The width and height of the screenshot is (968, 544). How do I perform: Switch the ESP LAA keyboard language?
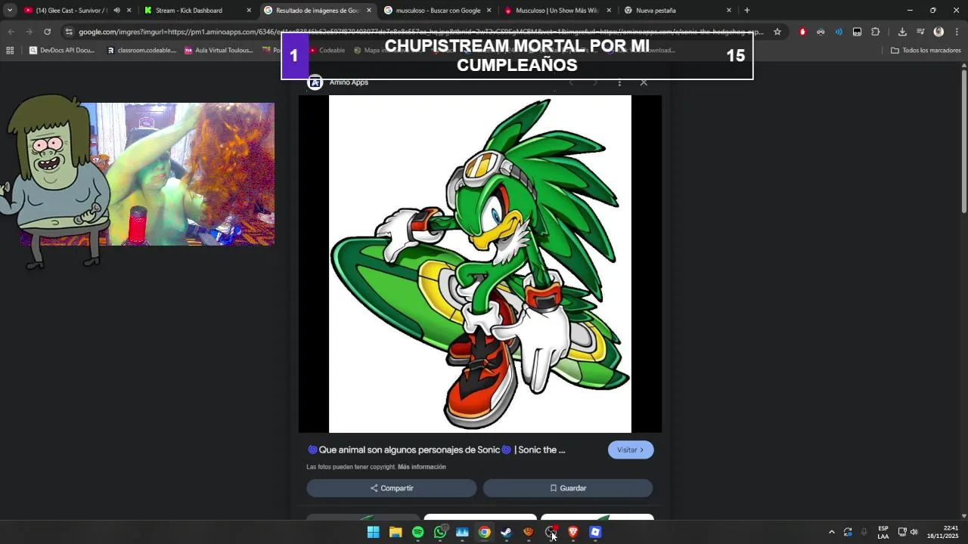click(883, 532)
